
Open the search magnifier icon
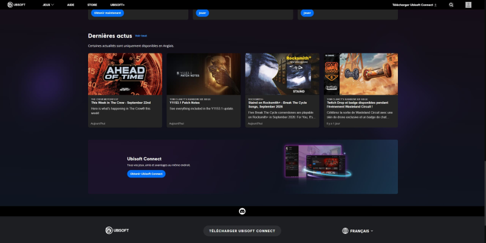(451, 5)
